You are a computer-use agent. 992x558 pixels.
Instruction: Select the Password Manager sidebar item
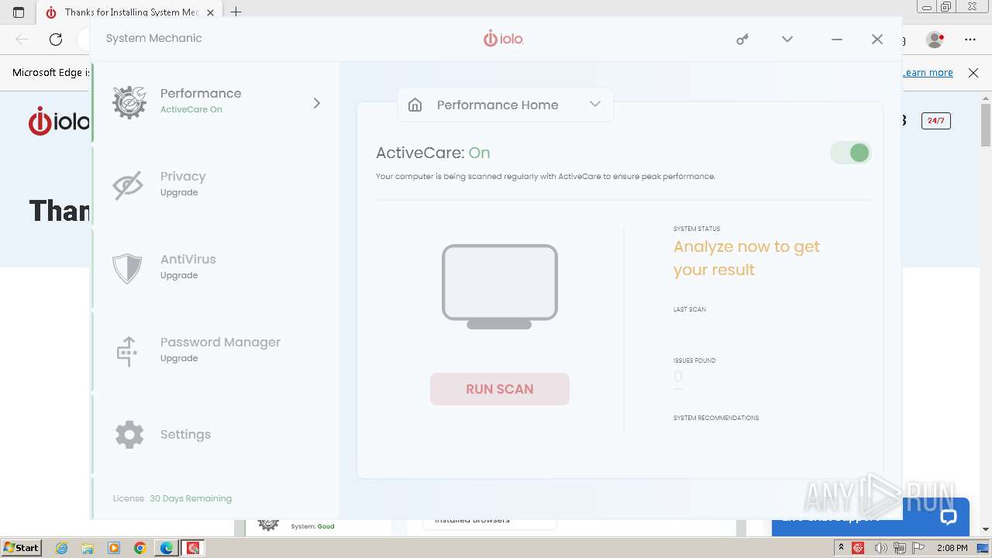[x=216, y=350]
